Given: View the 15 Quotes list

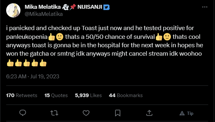Looking at the screenshot, I should (56, 95).
